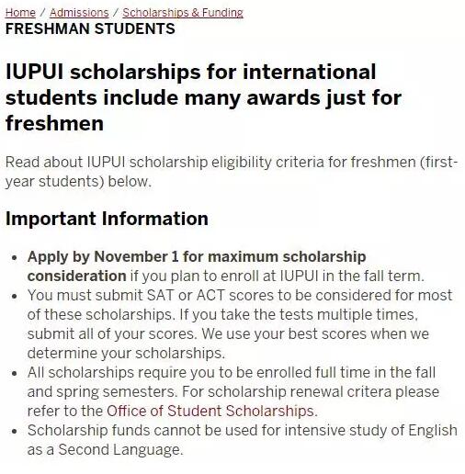Image resolution: width=465 pixels, height=474 pixels.
Task: Click the line We use your best scores
Action: point(315,333)
